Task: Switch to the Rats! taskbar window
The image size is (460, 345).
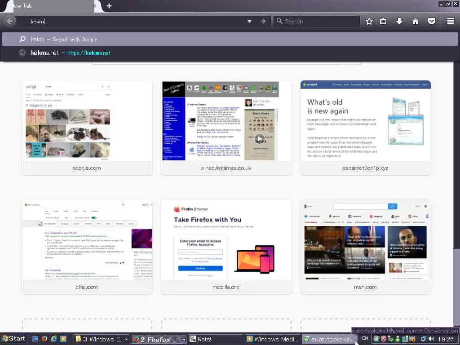Action: coord(216,339)
